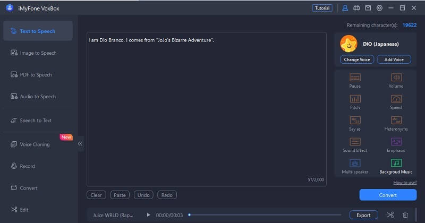Open the settings gear icon
Screen dimensions: 425x223
[379, 8]
